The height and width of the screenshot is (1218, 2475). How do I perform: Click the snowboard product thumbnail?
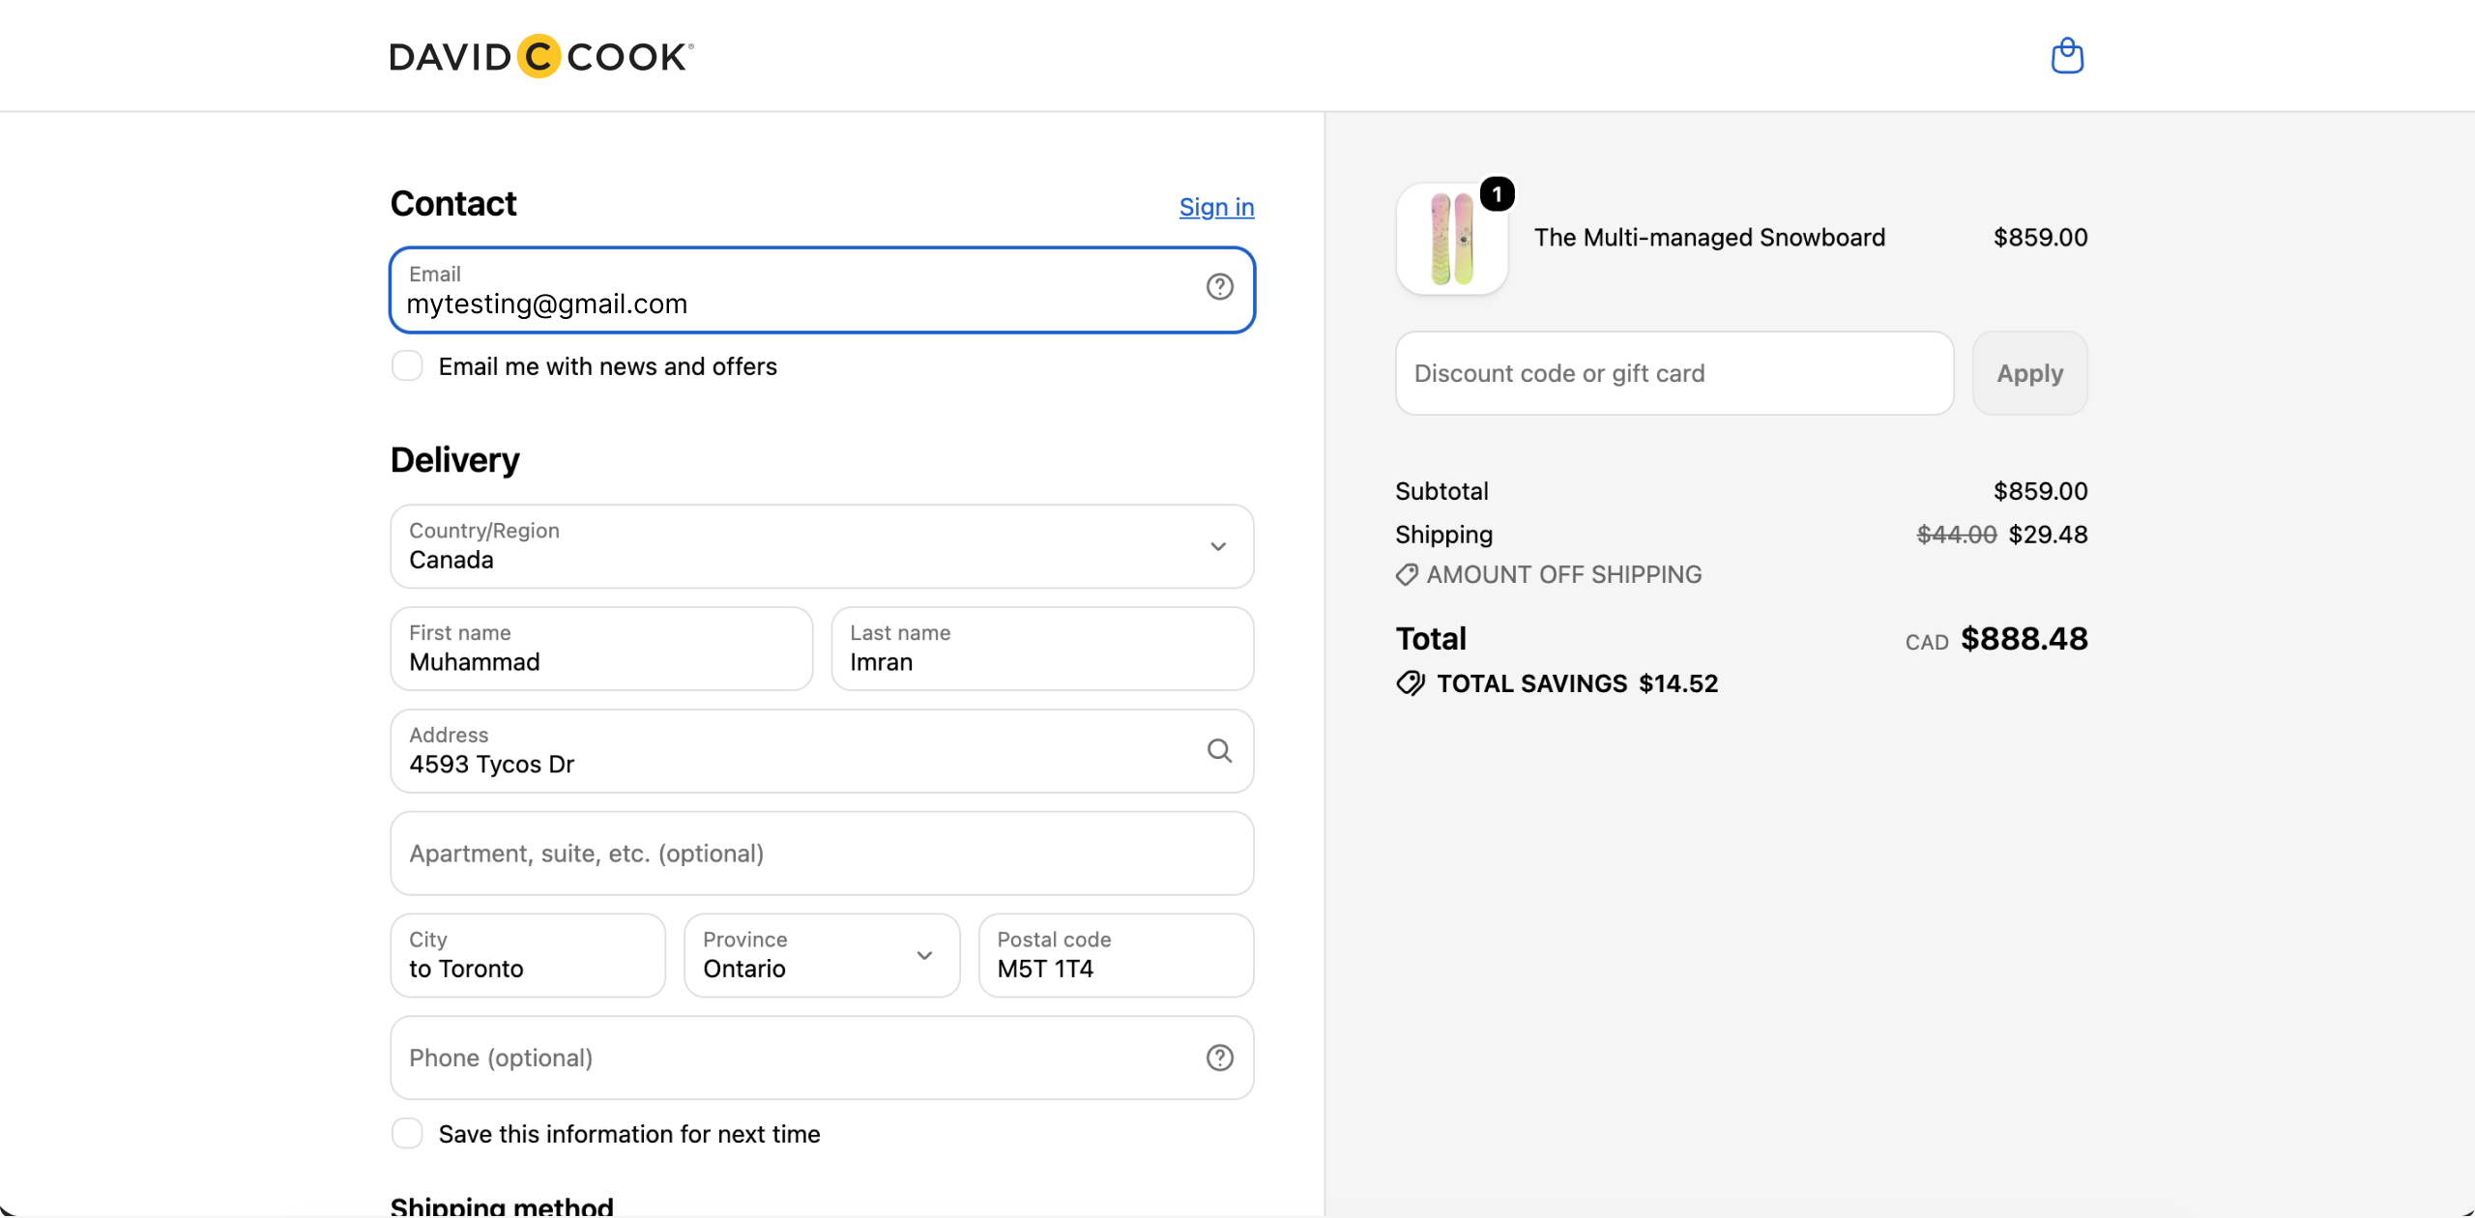[x=1451, y=239]
